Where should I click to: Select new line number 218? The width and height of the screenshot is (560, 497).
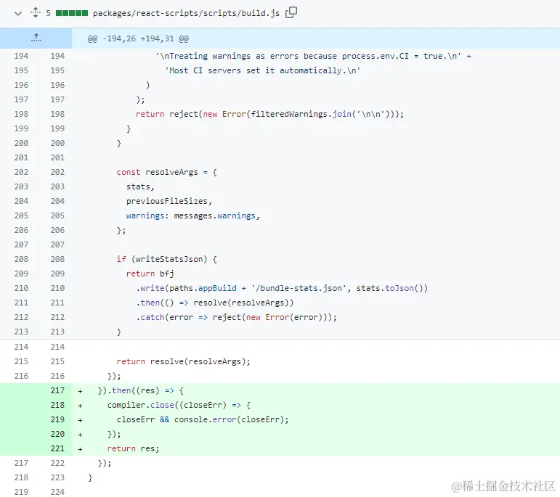[x=57, y=405]
